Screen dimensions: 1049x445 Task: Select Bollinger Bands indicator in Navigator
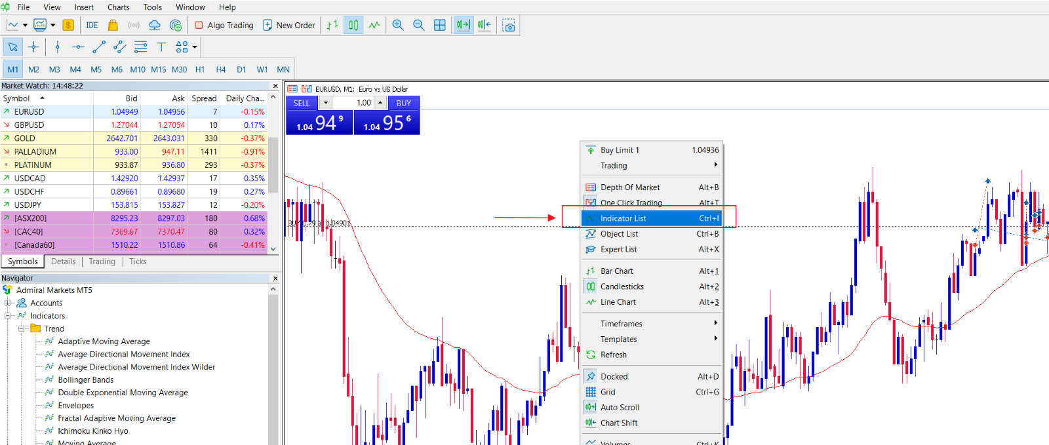(85, 379)
